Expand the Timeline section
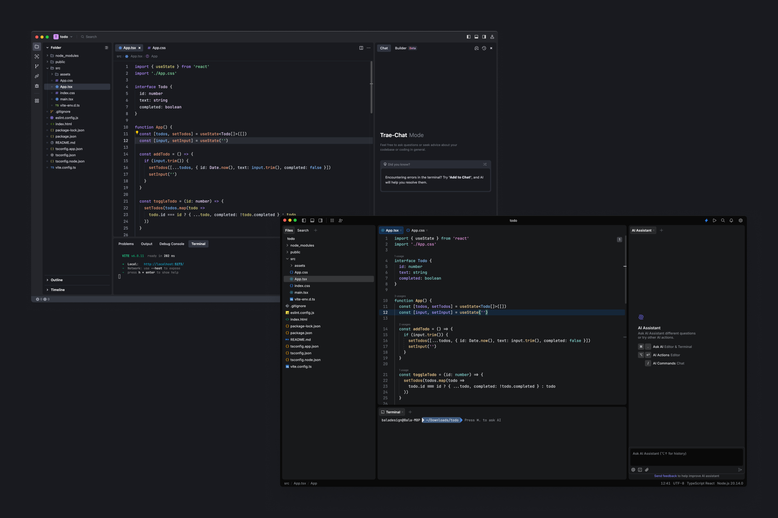Viewport: 778px width, 518px height. [x=58, y=290]
